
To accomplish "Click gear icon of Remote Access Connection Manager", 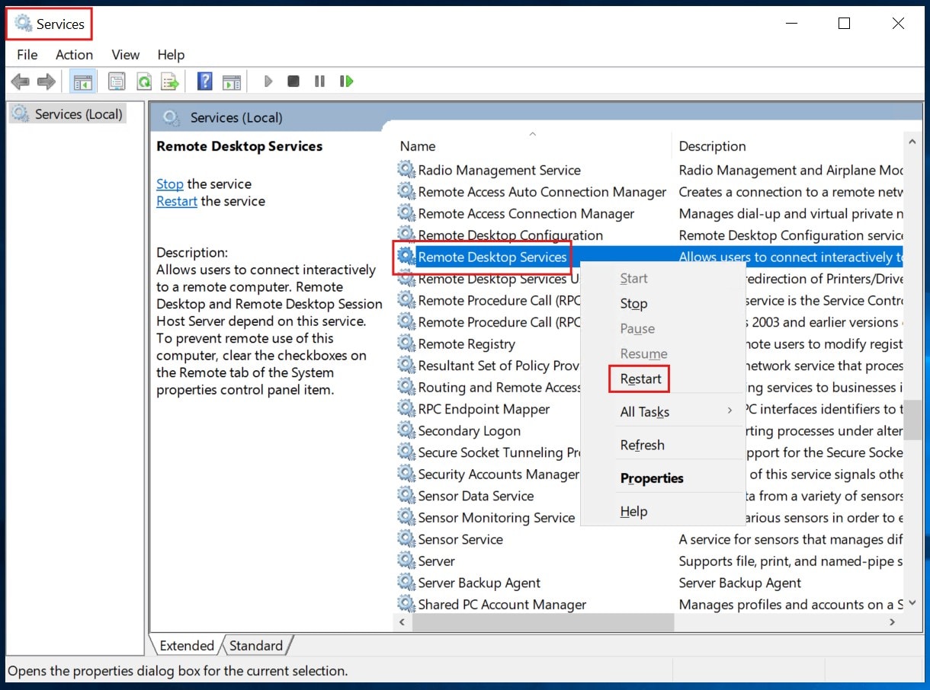I will tap(406, 213).
